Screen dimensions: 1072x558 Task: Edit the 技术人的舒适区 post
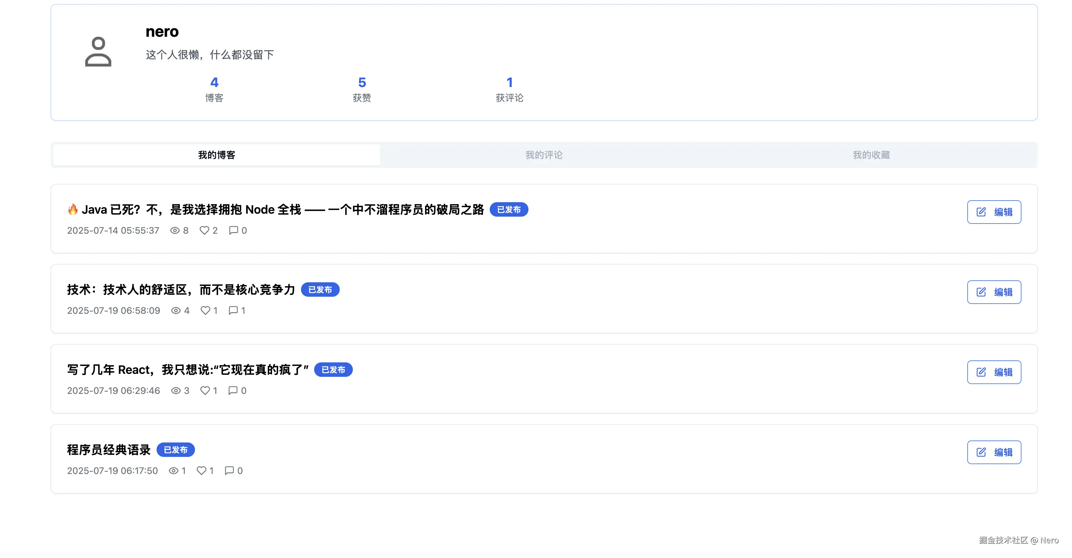coord(994,292)
